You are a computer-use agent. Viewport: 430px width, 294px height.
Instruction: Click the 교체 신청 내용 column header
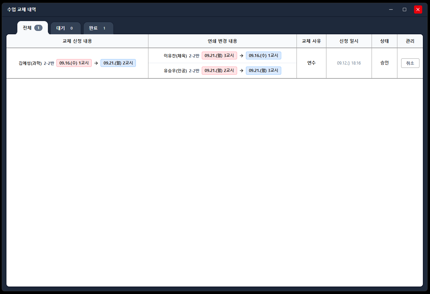(77, 41)
